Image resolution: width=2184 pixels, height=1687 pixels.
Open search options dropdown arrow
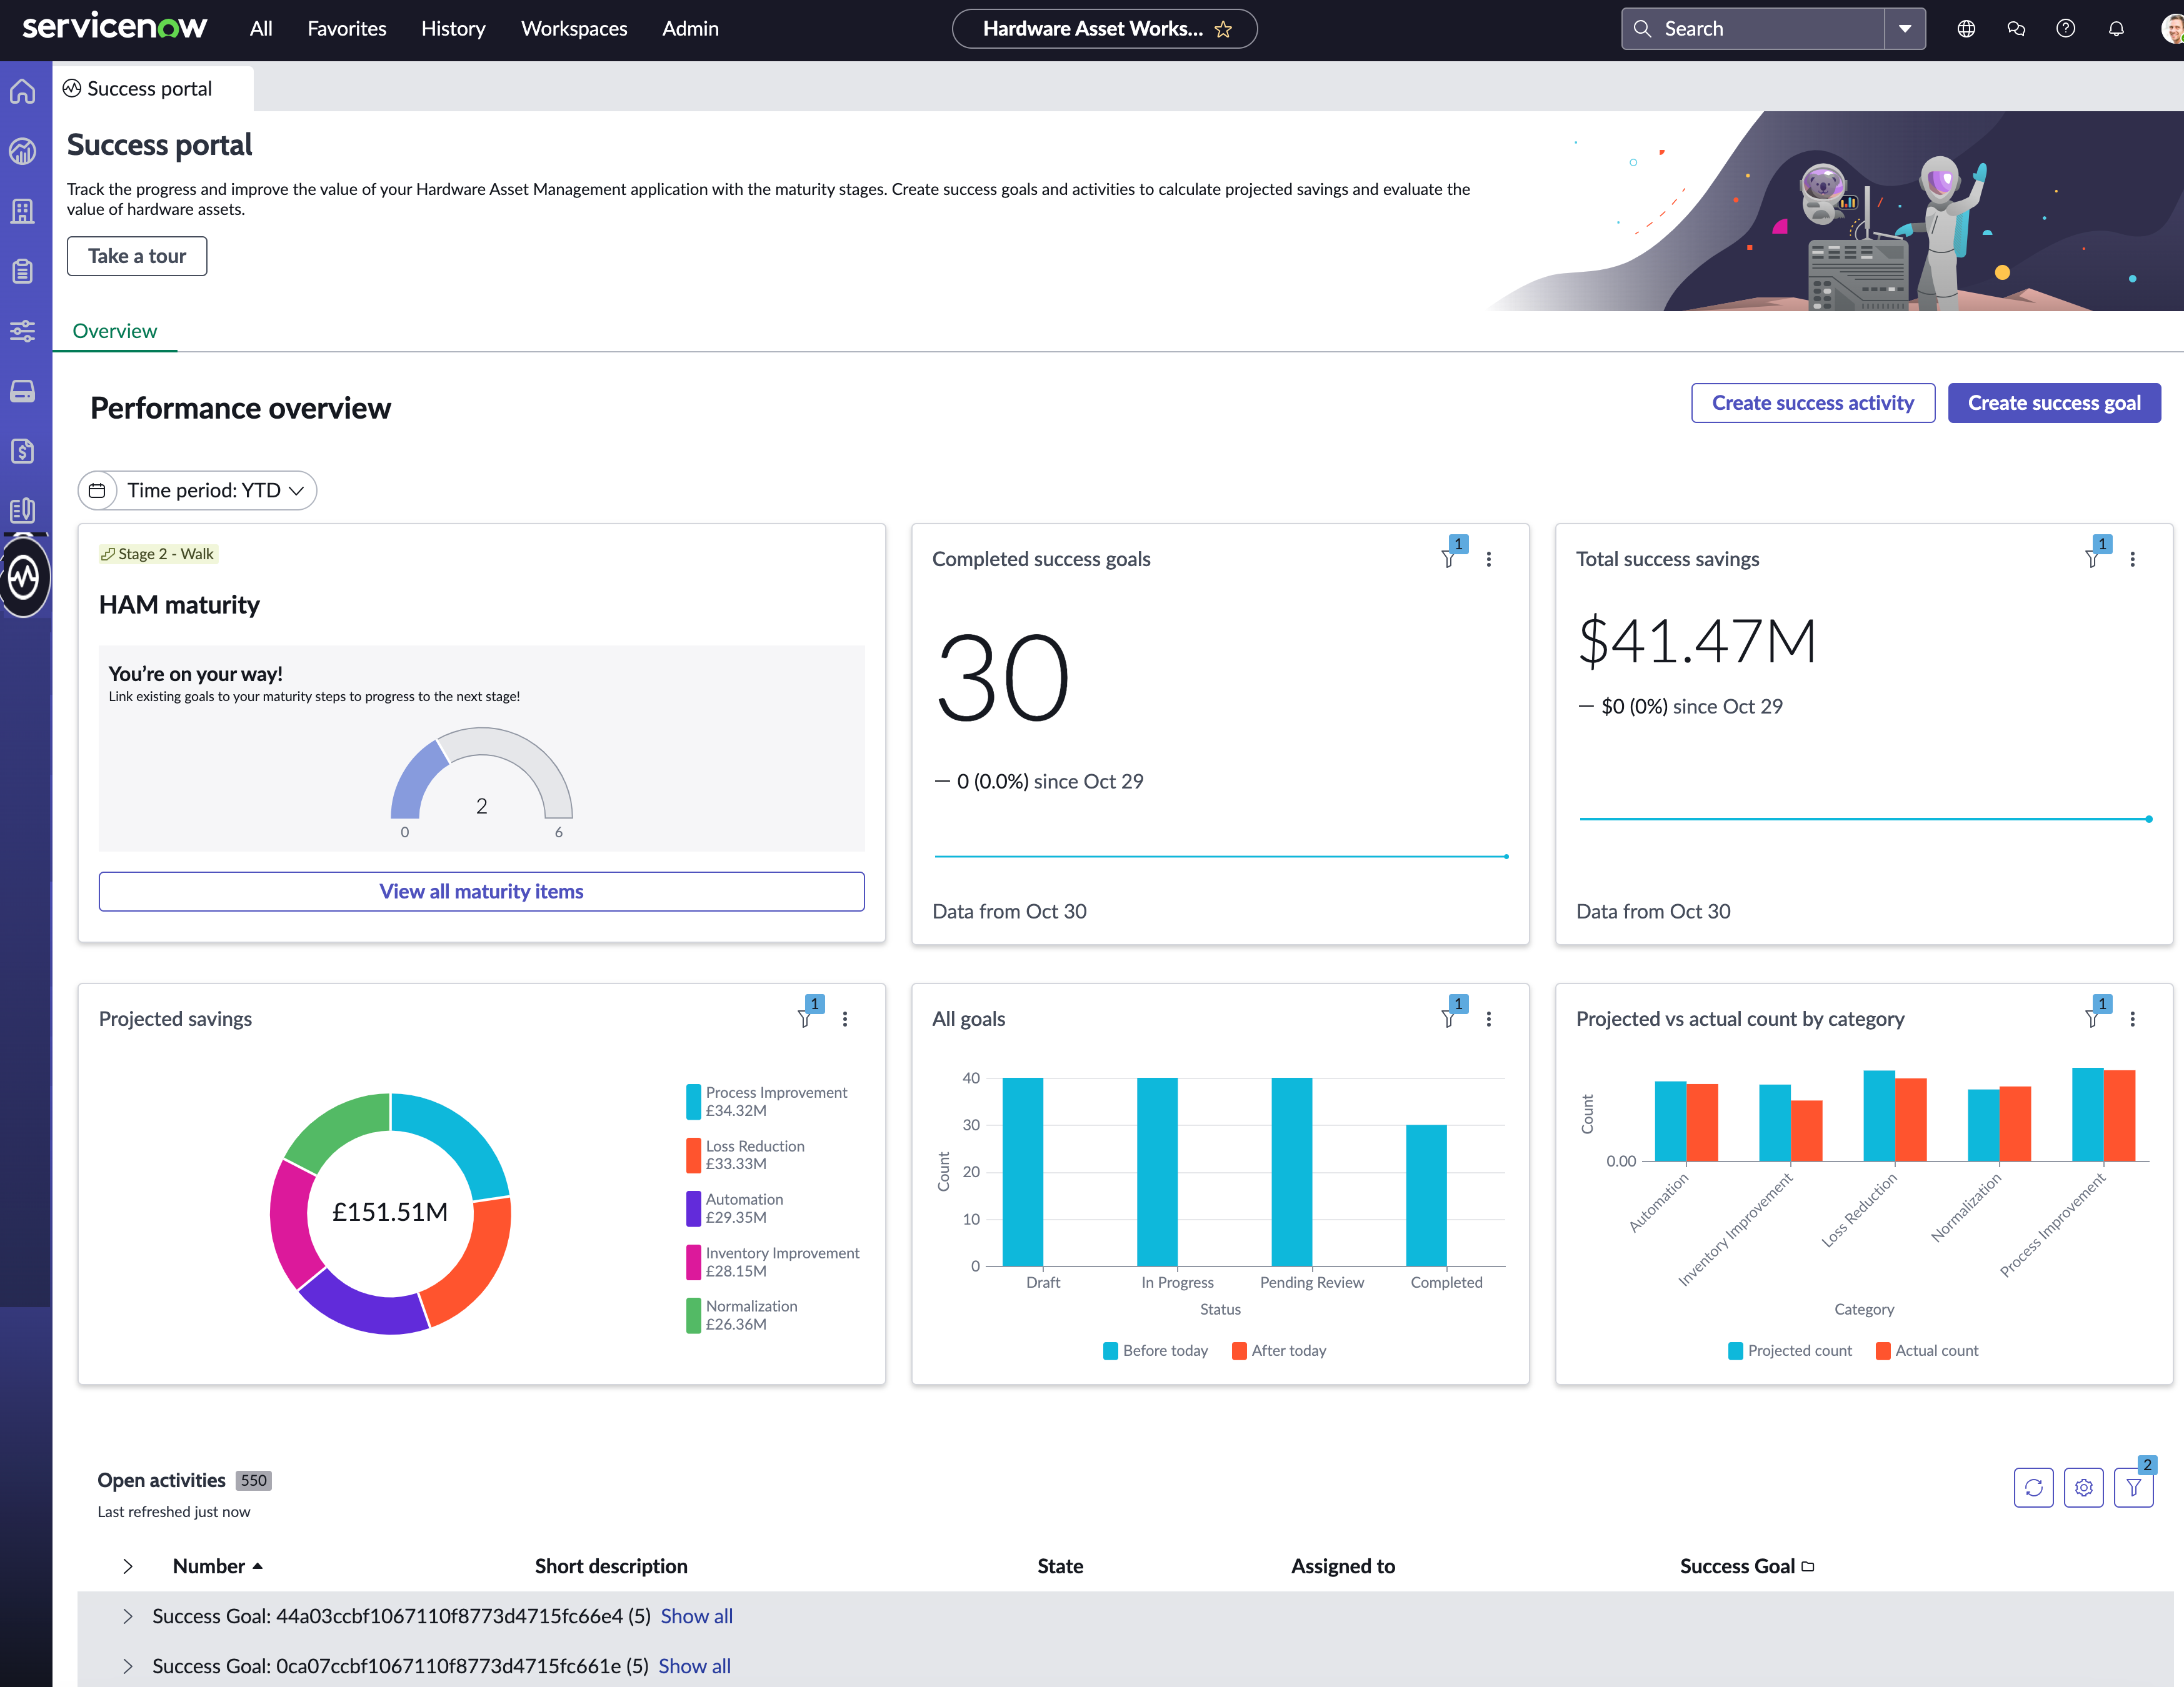(1905, 29)
